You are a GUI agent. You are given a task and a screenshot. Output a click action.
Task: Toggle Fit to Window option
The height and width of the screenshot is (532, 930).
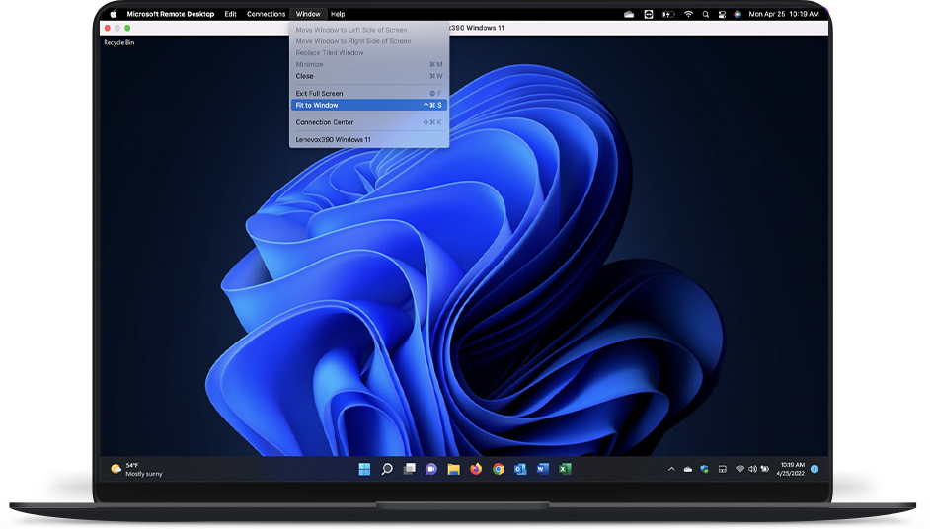(x=317, y=105)
